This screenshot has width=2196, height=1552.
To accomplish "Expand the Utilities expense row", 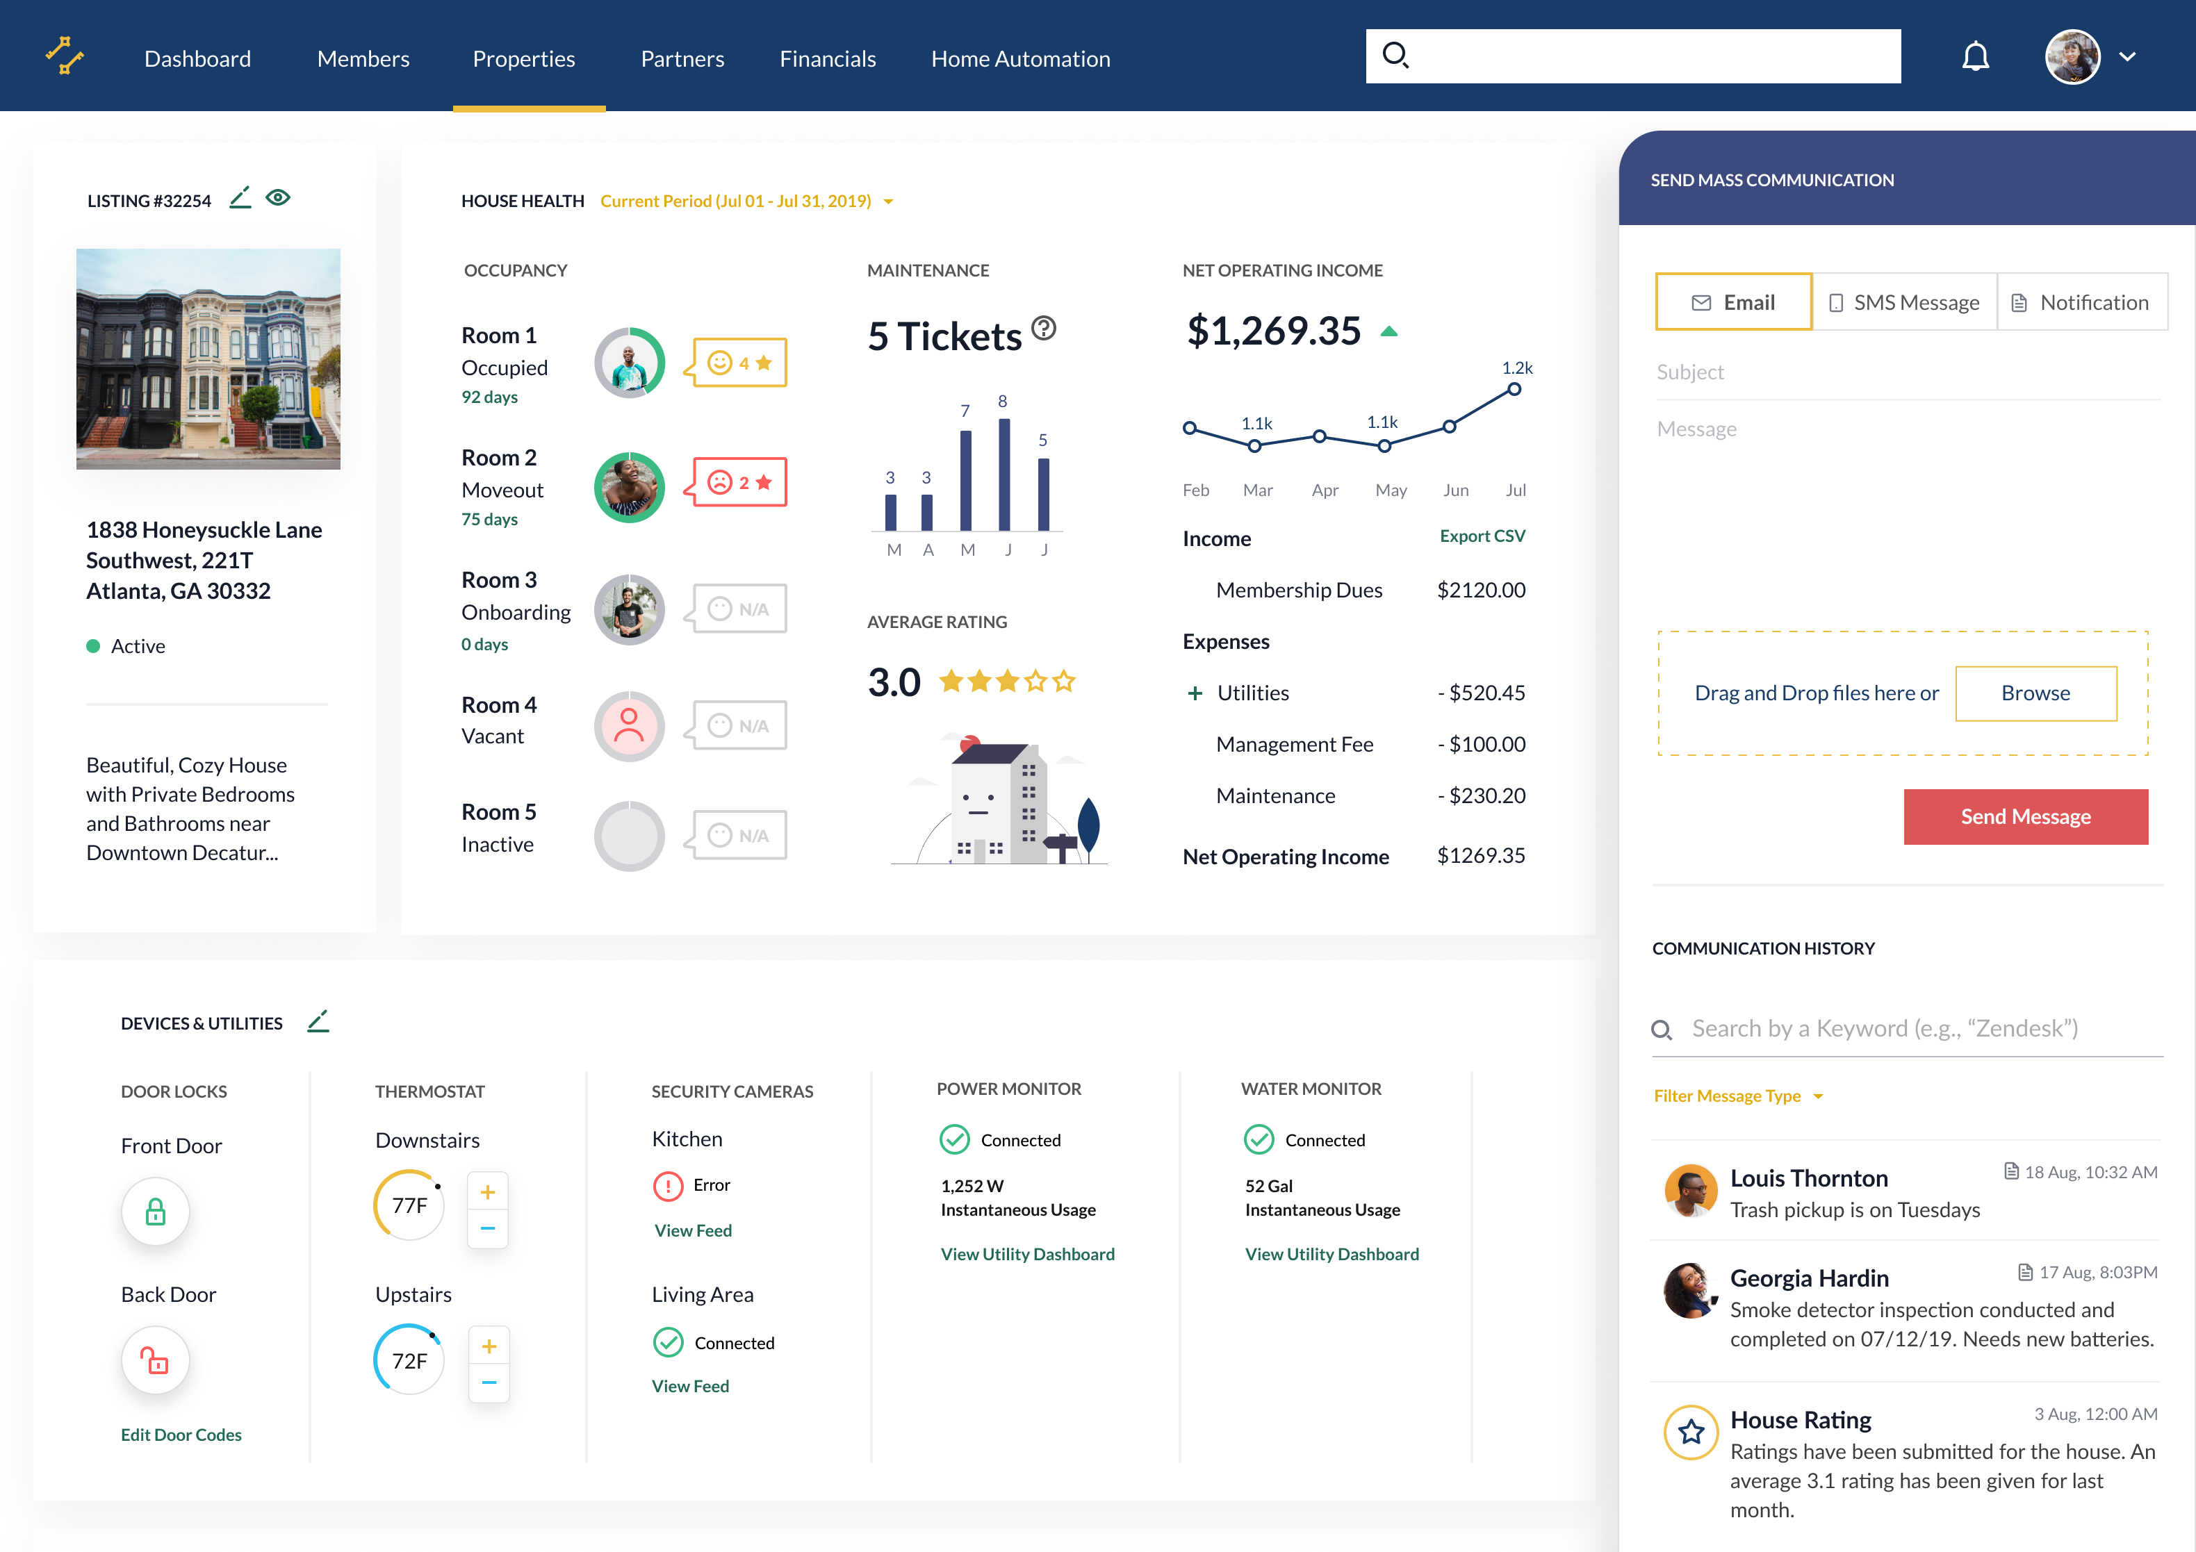I will tap(1195, 693).
